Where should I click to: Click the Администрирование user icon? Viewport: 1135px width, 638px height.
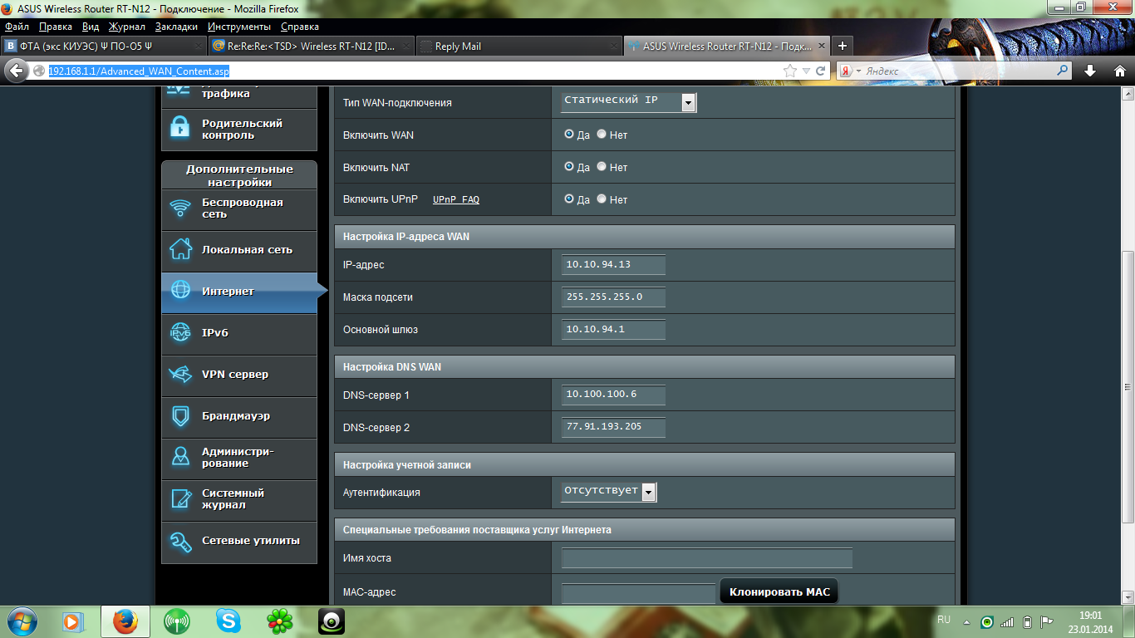(180, 457)
